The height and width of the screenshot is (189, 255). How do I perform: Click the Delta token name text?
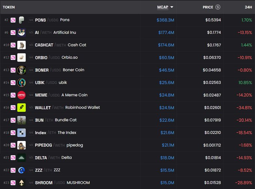click(x=66, y=157)
